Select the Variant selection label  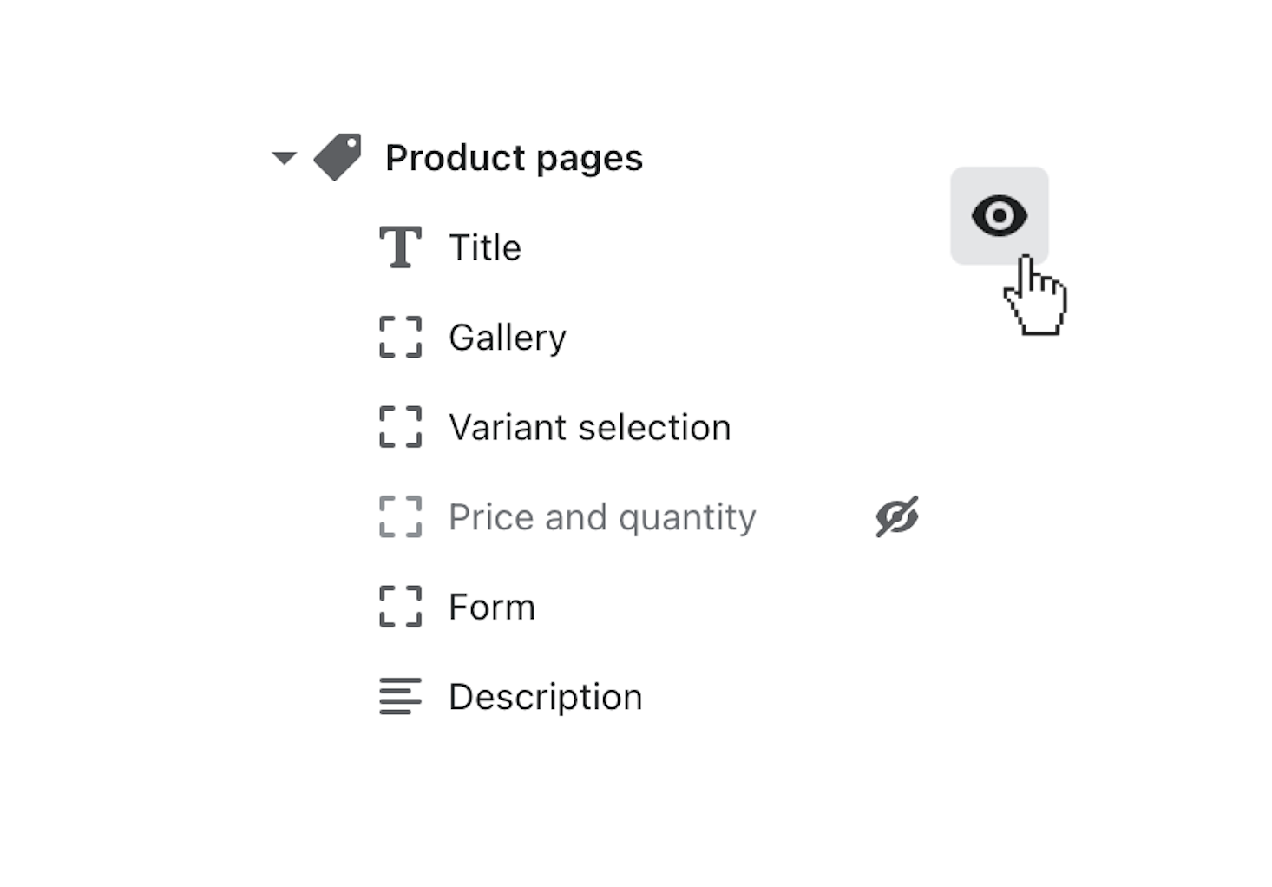(x=589, y=427)
